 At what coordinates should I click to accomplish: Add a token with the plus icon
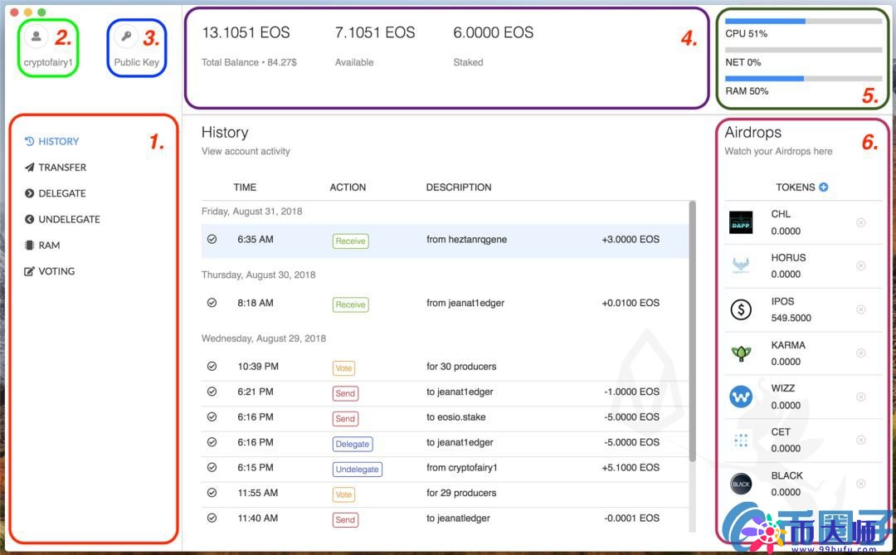coord(824,187)
